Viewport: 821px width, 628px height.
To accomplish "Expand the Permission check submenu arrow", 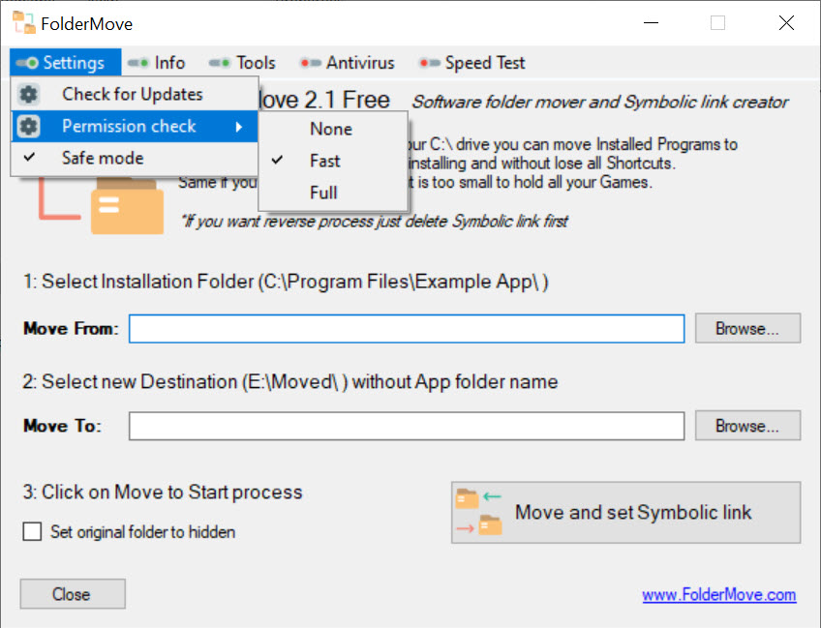I will [239, 127].
